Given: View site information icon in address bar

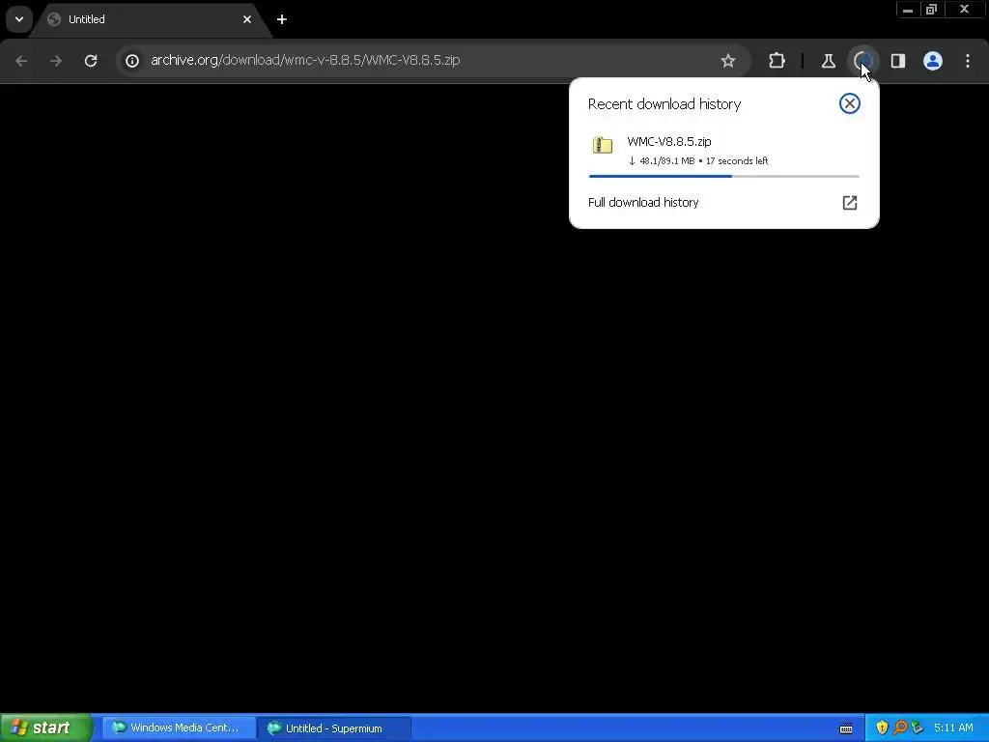Looking at the screenshot, I should coord(132,61).
